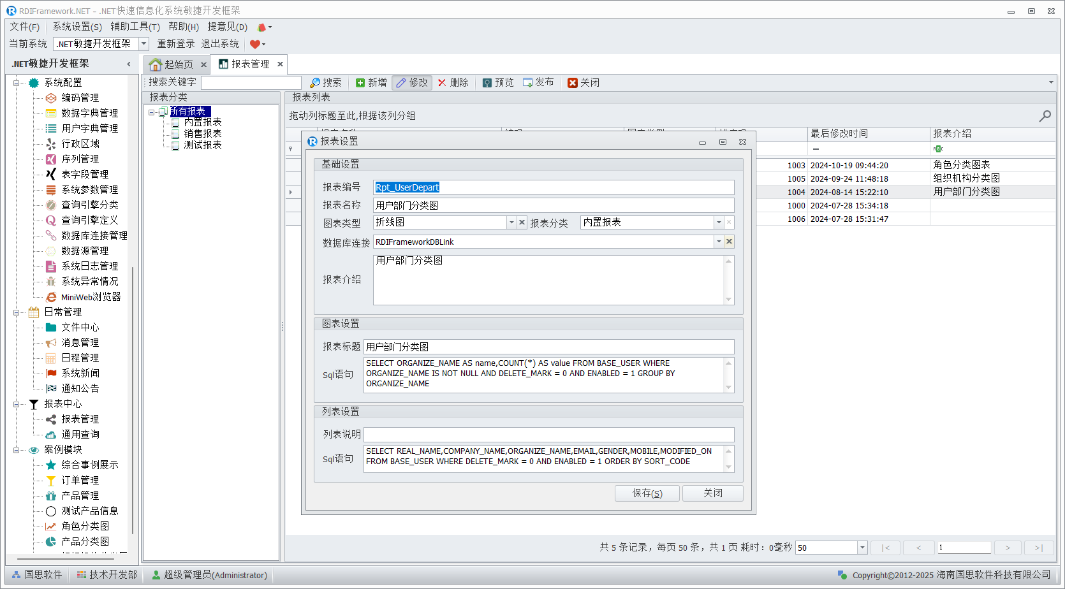Image resolution: width=1065 pixels, height=589 pixels.
Task: Click the 删除 (delete) red X icon
Action: 442,83
